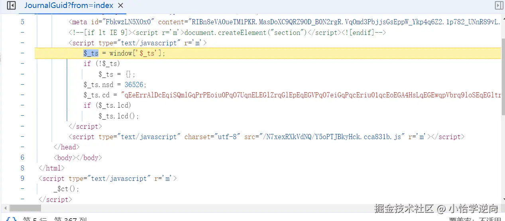Image resolution: width=505 pixels, height=221 pixels.
Task: Click the if (!$_ts) condition
Action: (x=102, y=64)
